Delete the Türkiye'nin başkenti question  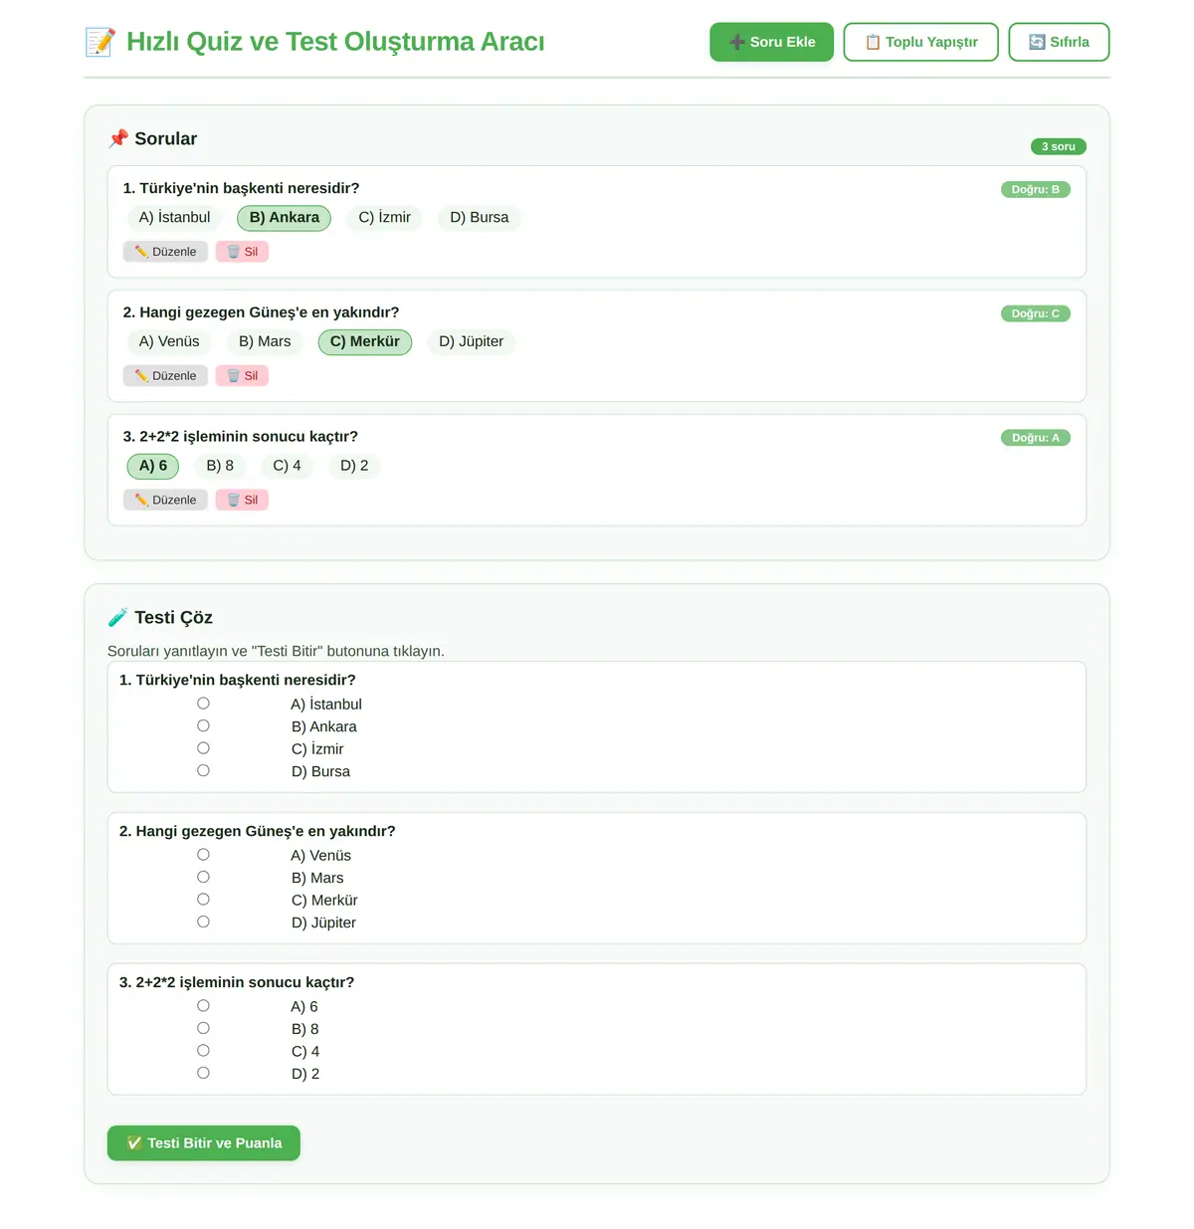point(242,252)
